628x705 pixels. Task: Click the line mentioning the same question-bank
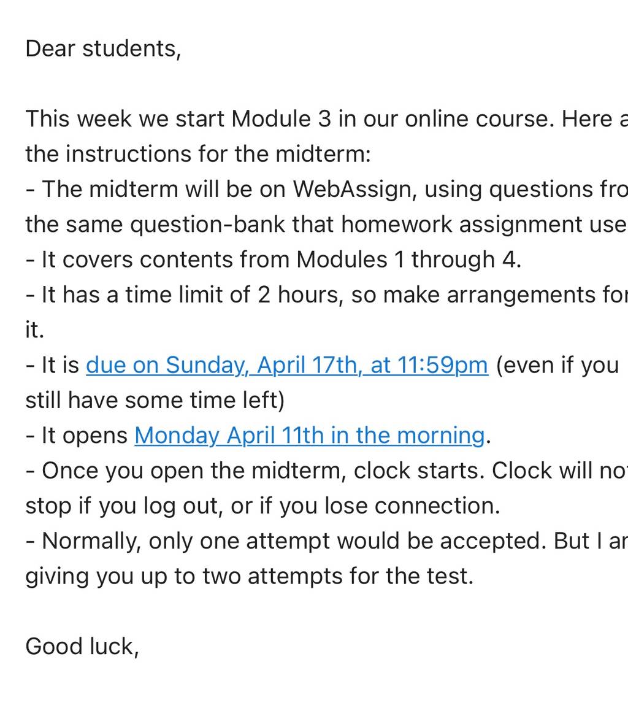[x=327, y=225]
